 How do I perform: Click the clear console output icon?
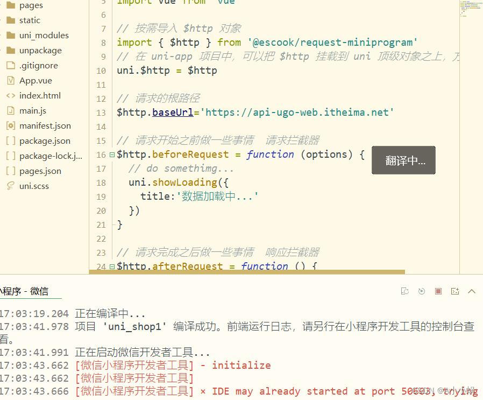pos(405,291)
